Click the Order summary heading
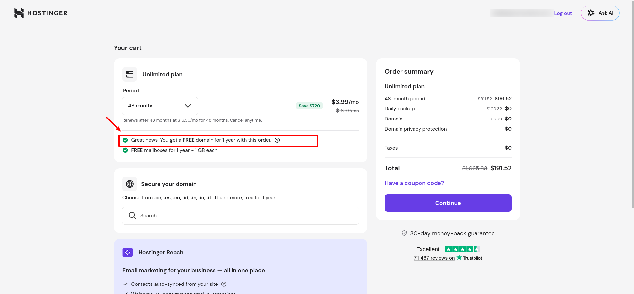Viewport: 634px width, 294px height. (x=409, y=71)
